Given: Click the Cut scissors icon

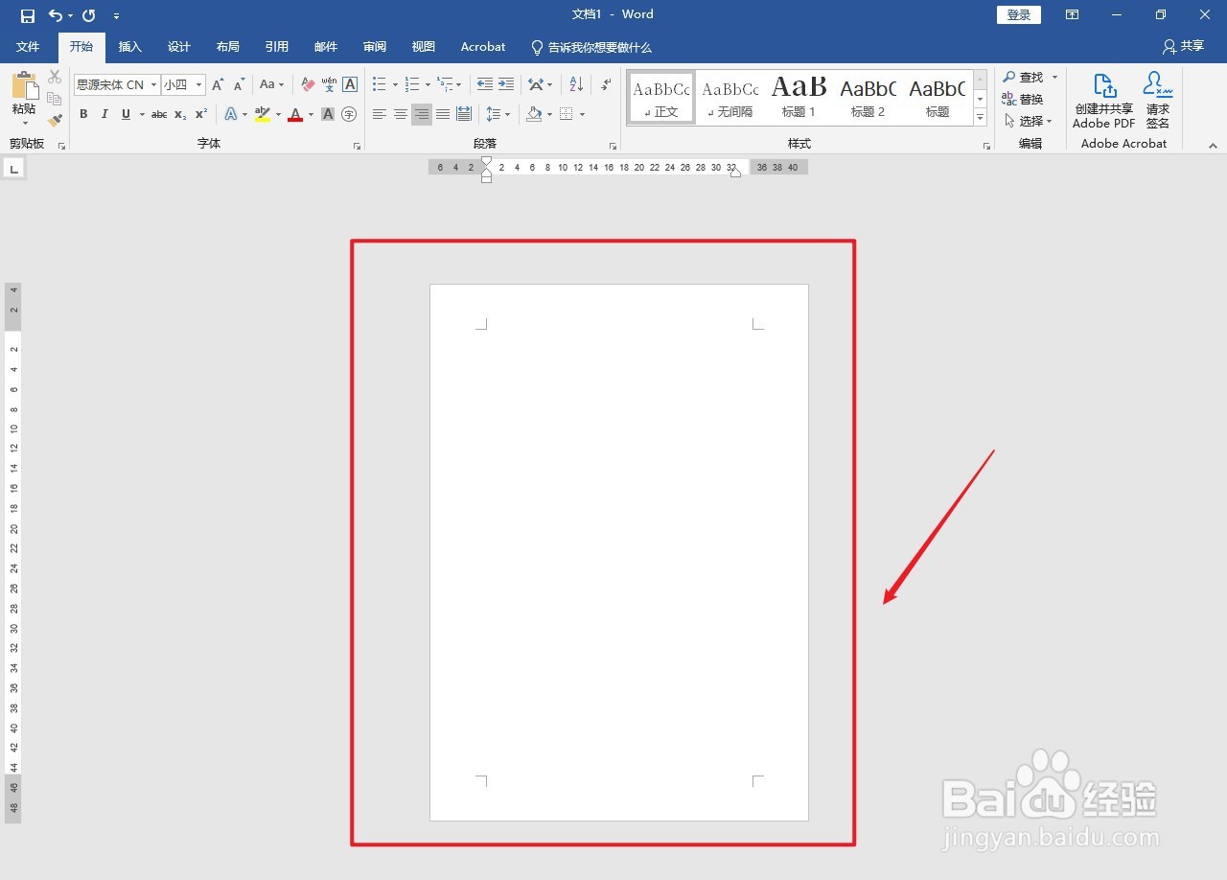Looking at the screenshot, I should (x=55, y=77).
